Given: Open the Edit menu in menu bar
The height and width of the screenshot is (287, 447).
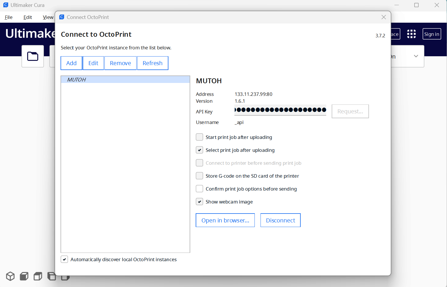Looking at the screenshot, I should click(28, 17).
